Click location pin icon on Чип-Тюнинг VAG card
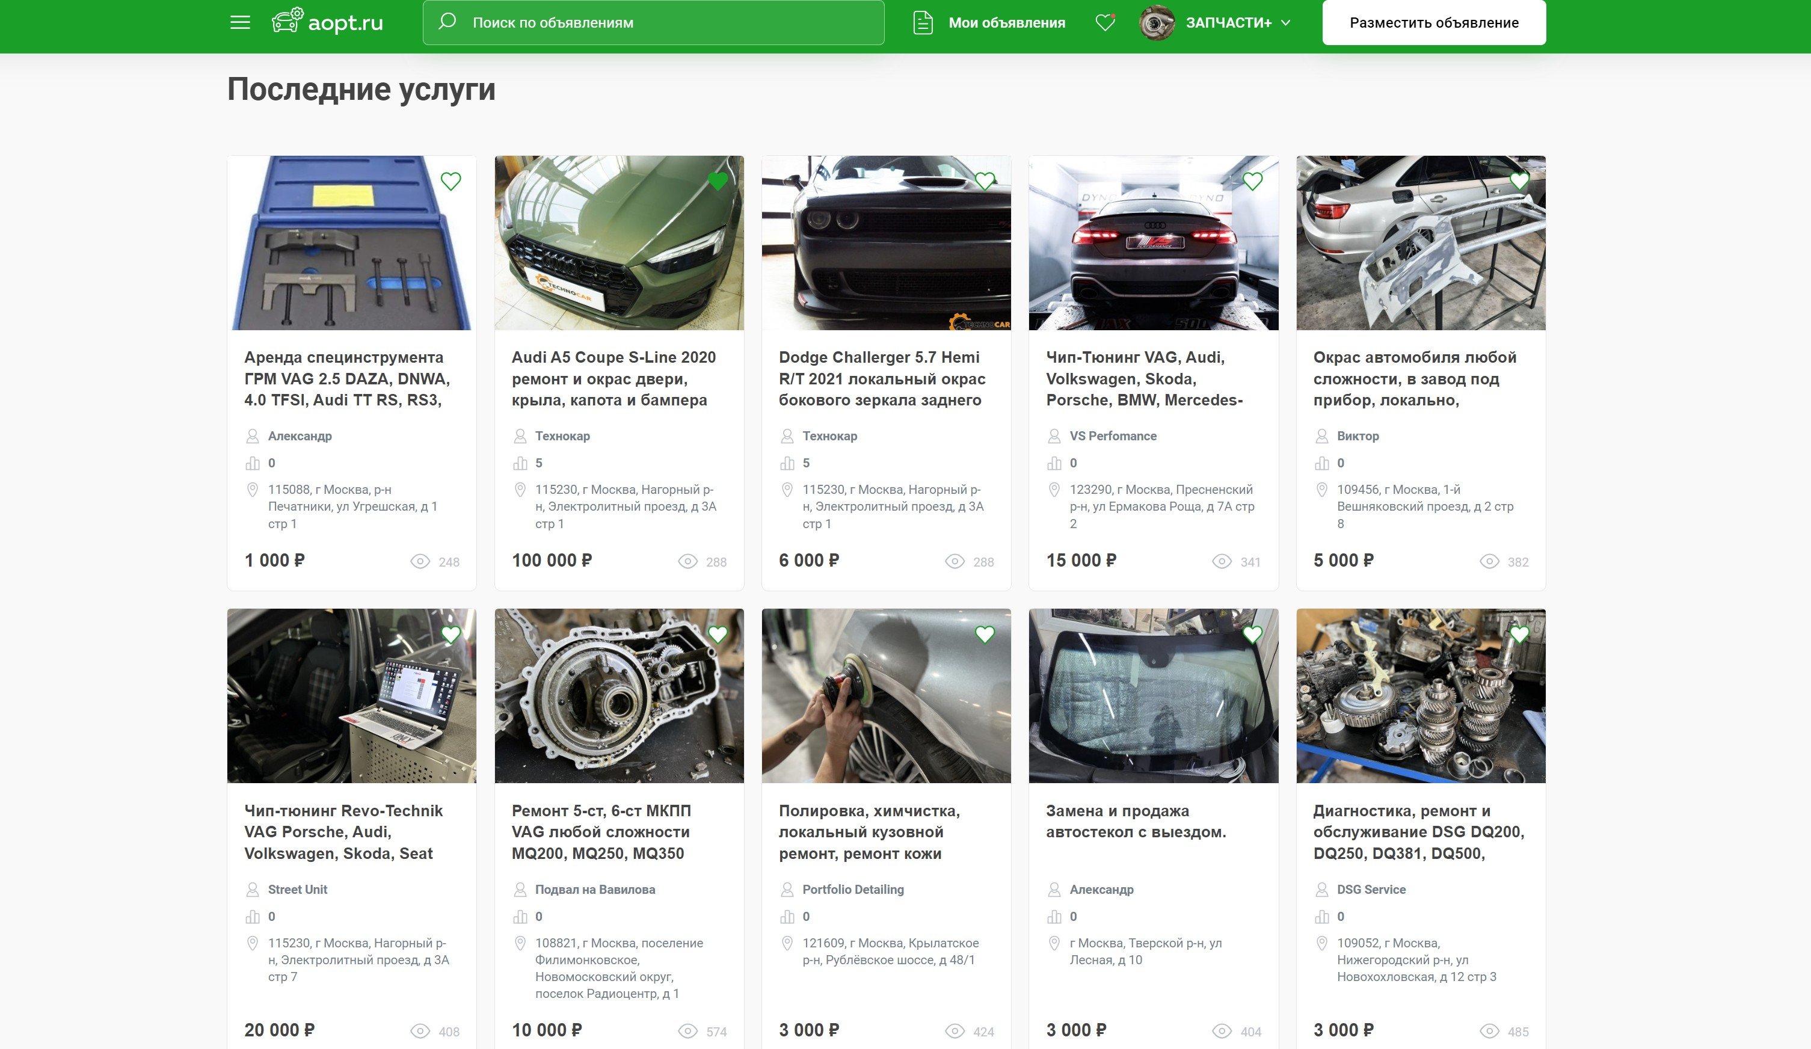This screenshot has height=1049, width=1811. [1054, 490]
